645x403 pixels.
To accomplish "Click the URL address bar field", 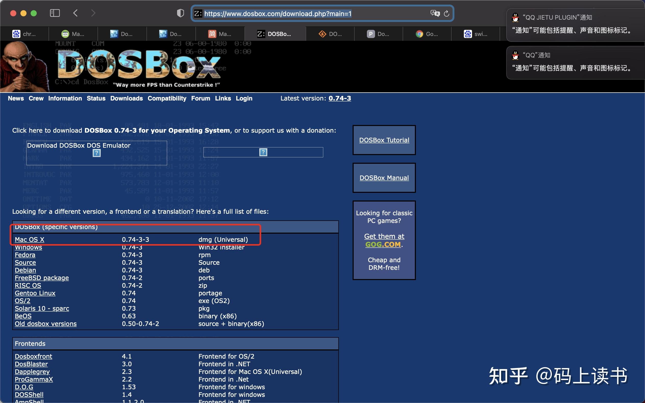I will coord(293,13).
